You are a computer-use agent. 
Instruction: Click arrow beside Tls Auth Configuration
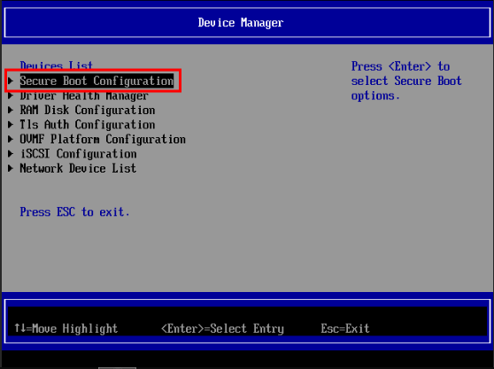click(x=11, y=125)
